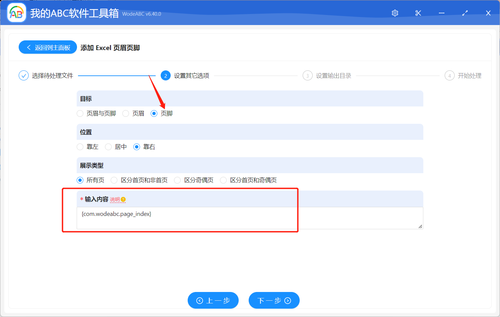Click the 上一步 button
The image size is (500, 317).
pyautogui.click(x=213, y=300)
